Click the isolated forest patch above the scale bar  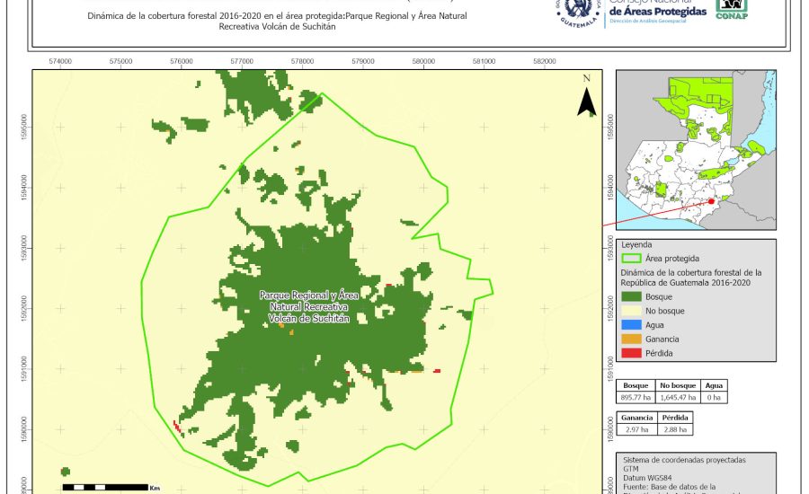click(x=65, y=472)
